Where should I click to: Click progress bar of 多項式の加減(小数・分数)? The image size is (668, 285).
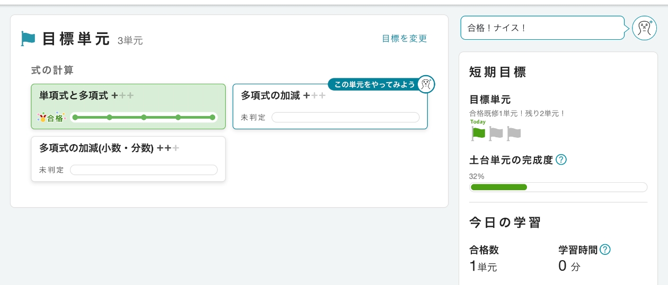144,170
